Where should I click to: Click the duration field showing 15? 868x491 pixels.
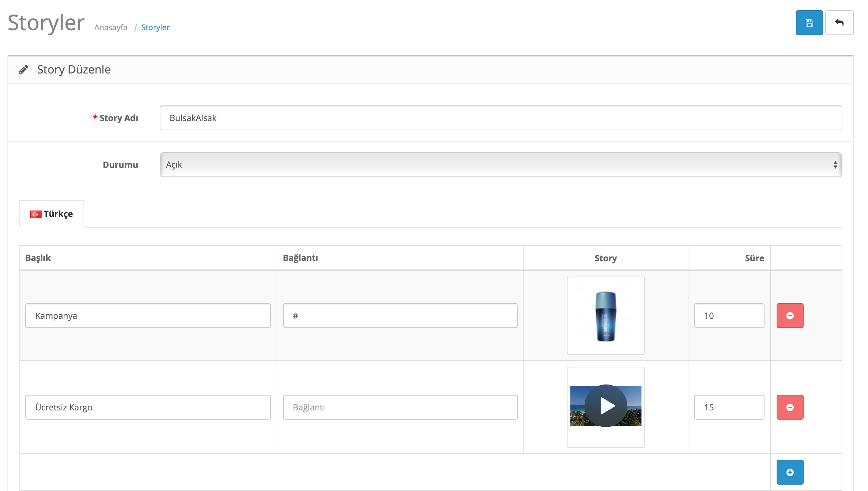729,407
